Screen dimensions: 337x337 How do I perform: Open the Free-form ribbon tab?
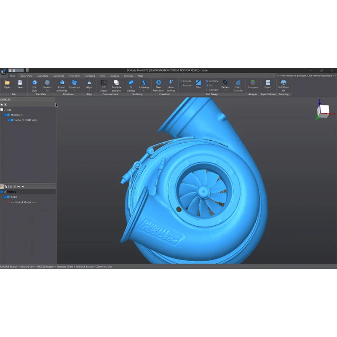coord(75,76)
